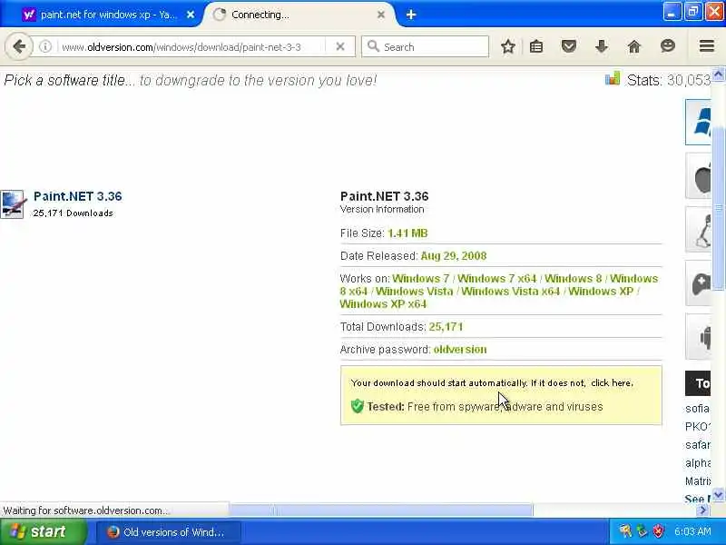Click the address bar URL field
726x545 pixels.
point(190,47)
